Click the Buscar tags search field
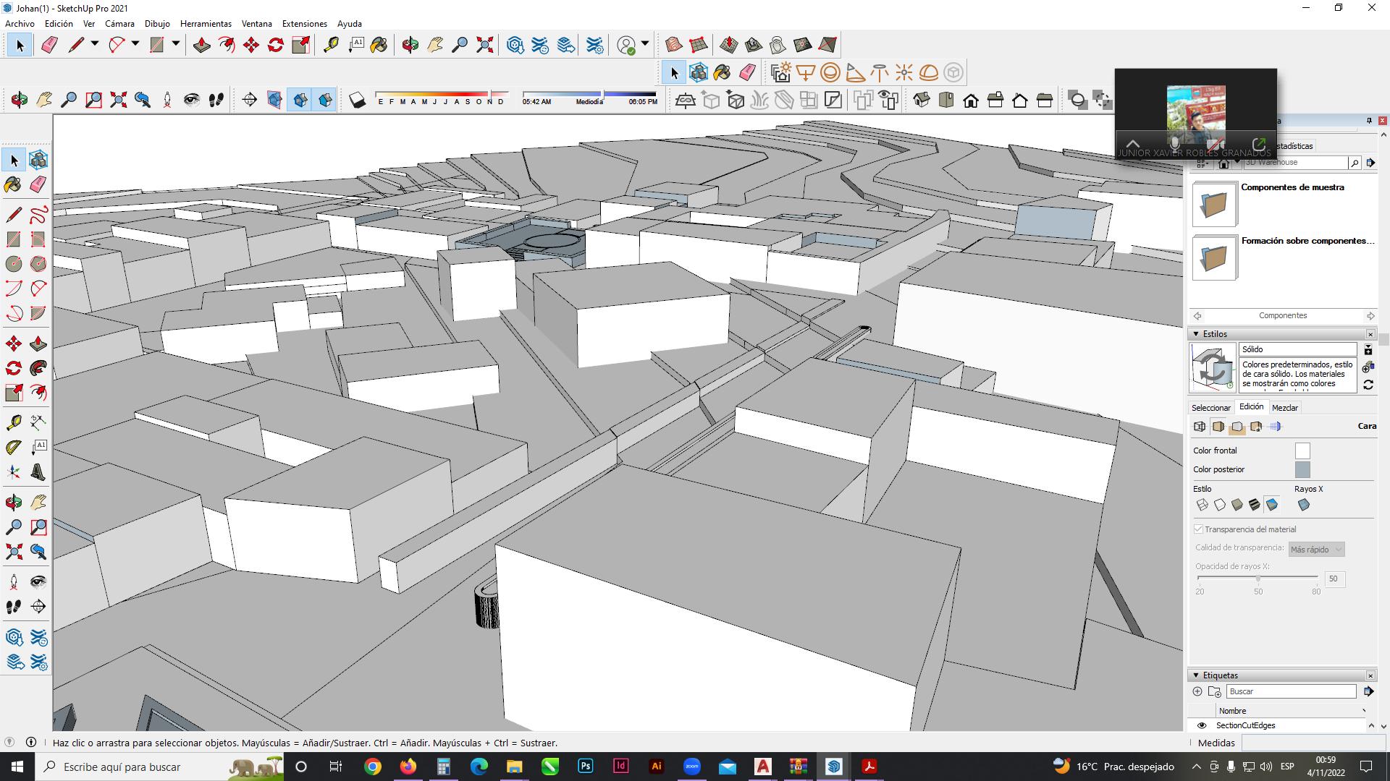Image resolution: width=1390 pixels, height=781 pixels. click(x=1290, y=691)
